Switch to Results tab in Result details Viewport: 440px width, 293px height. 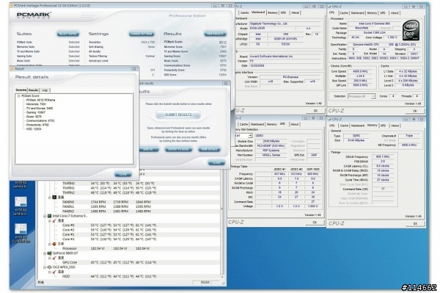pos(33,90)
